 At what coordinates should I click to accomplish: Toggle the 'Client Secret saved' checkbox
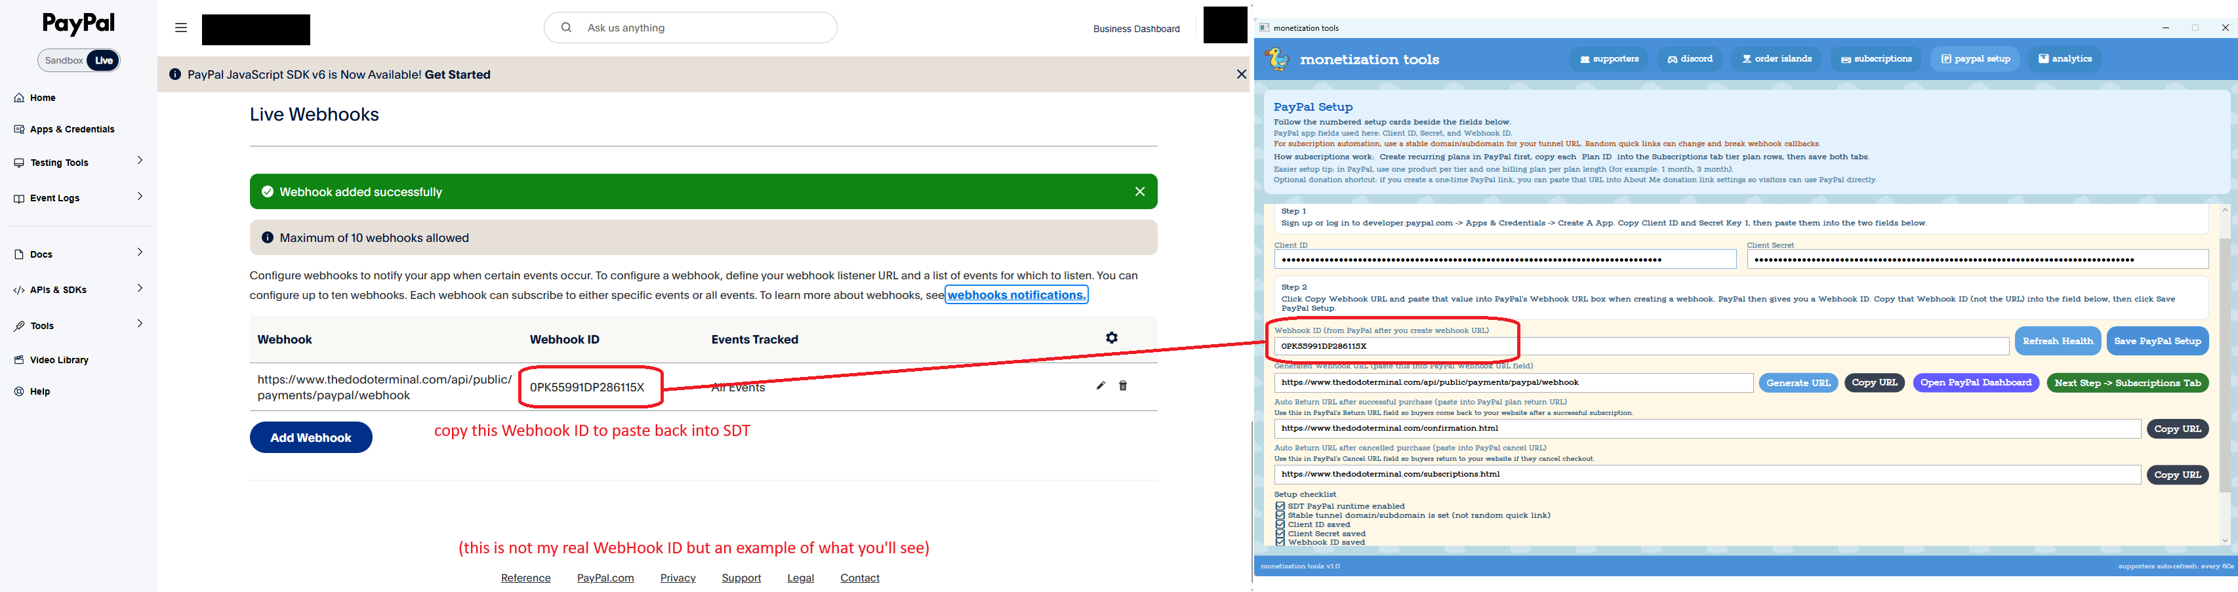click(1280, 534)
